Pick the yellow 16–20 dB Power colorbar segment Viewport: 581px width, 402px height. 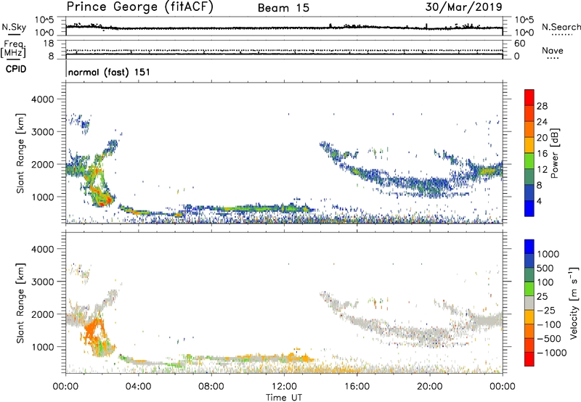529,144
